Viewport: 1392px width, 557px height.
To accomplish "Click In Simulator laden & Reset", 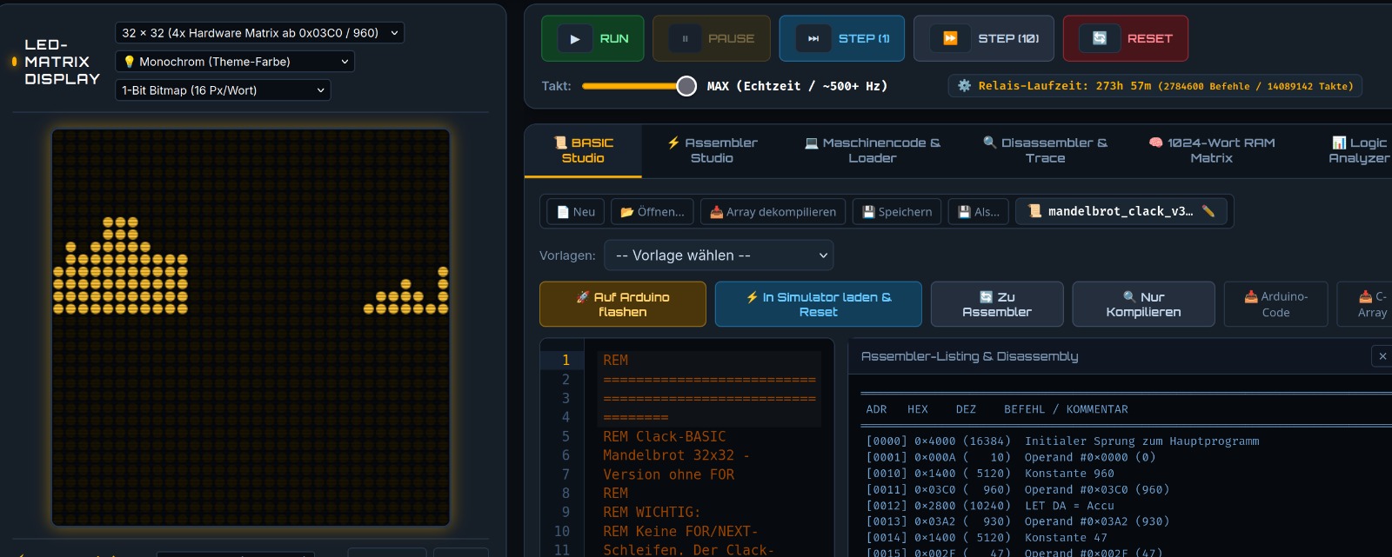I will (x=819, y=304).
